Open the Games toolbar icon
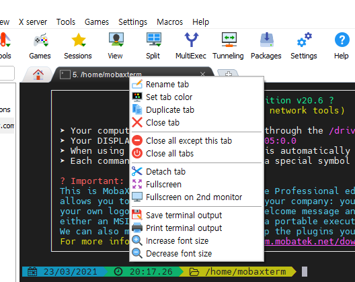Image resolution: width=355 pixels, height=282 pixels. pyautogui.click(x=40, y=40)
